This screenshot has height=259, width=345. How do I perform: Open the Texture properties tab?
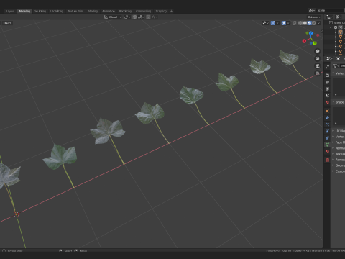point(327,160)
